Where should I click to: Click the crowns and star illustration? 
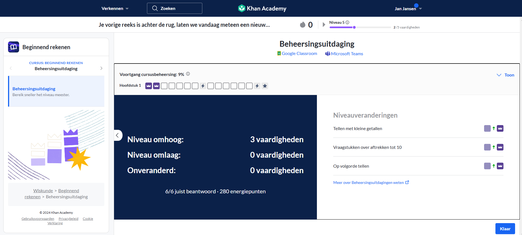(56, 145)
